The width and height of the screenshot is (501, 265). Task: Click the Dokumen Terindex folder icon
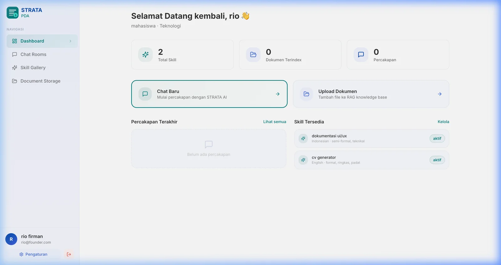point(253,55)
